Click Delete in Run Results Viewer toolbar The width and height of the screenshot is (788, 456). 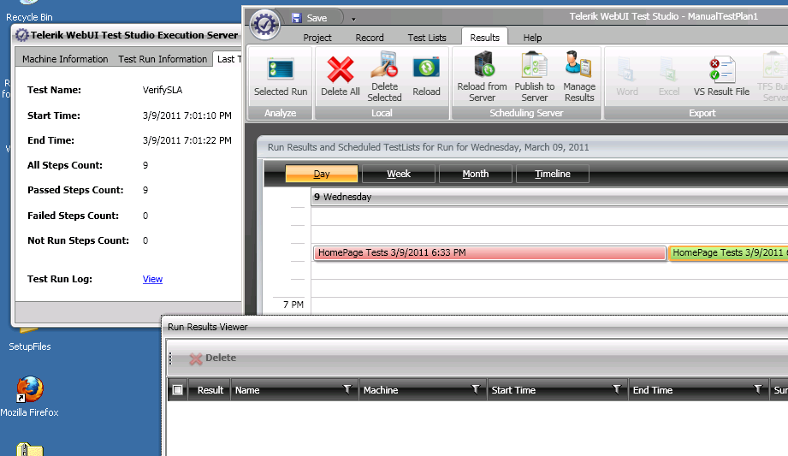click(x=212, y=358)
